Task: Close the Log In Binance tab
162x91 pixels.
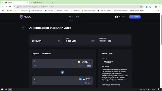Action: coord(52,2)
